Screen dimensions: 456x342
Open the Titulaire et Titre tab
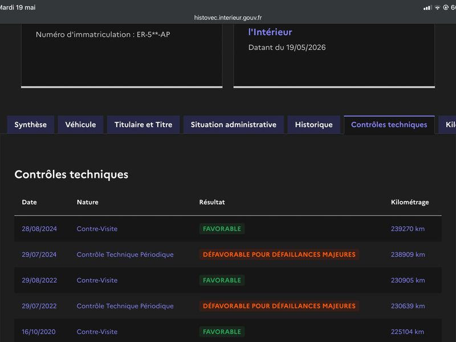click(x=144, y=125)
